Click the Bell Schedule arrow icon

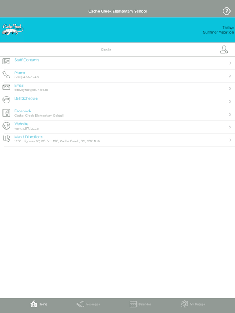[x=6, y=100]
